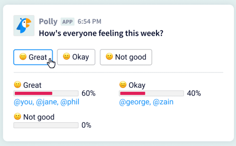Open @zain mention under Okay
The width and height of the screenshot is (236, 146).
point(163,102)
